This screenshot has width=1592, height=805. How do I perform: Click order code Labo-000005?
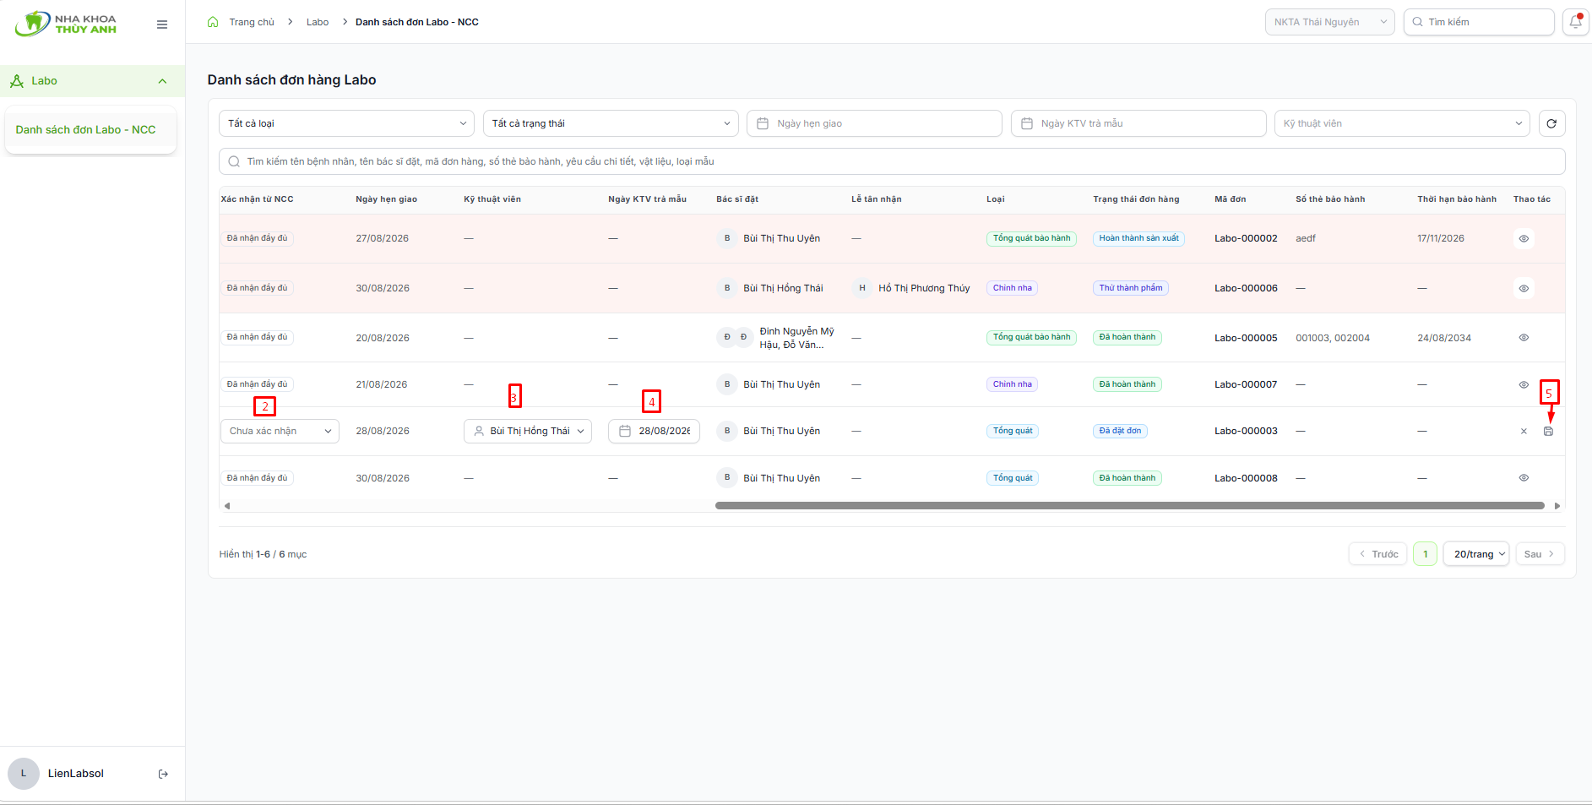tap(1246, 338)
